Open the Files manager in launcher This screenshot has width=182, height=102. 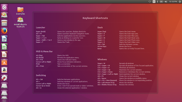click(x=4, y=23)
